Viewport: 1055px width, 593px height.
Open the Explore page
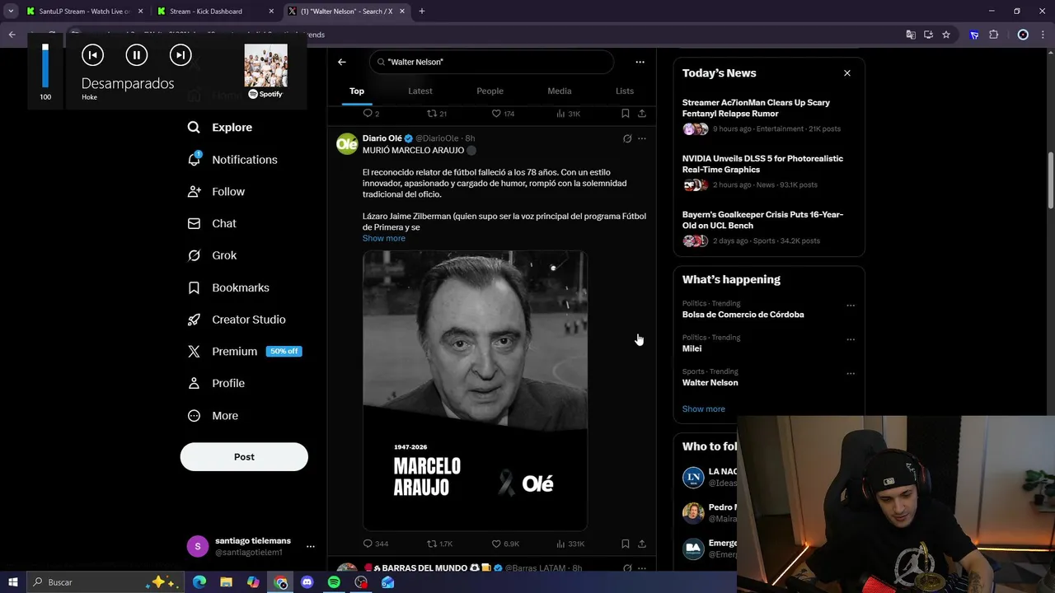coord(219,128)
